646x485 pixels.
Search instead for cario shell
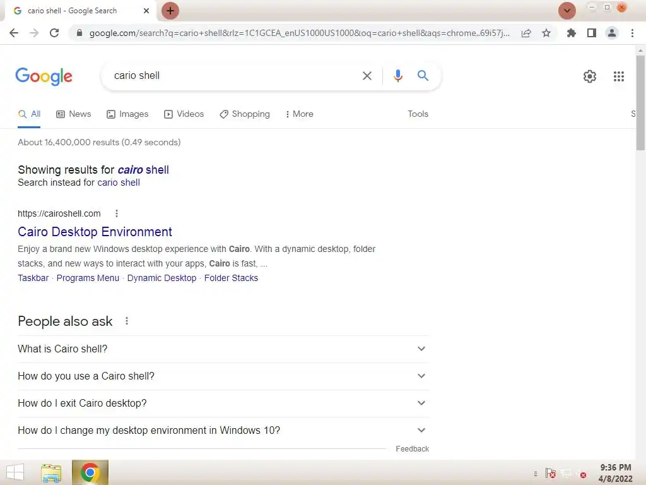(119, 183)
